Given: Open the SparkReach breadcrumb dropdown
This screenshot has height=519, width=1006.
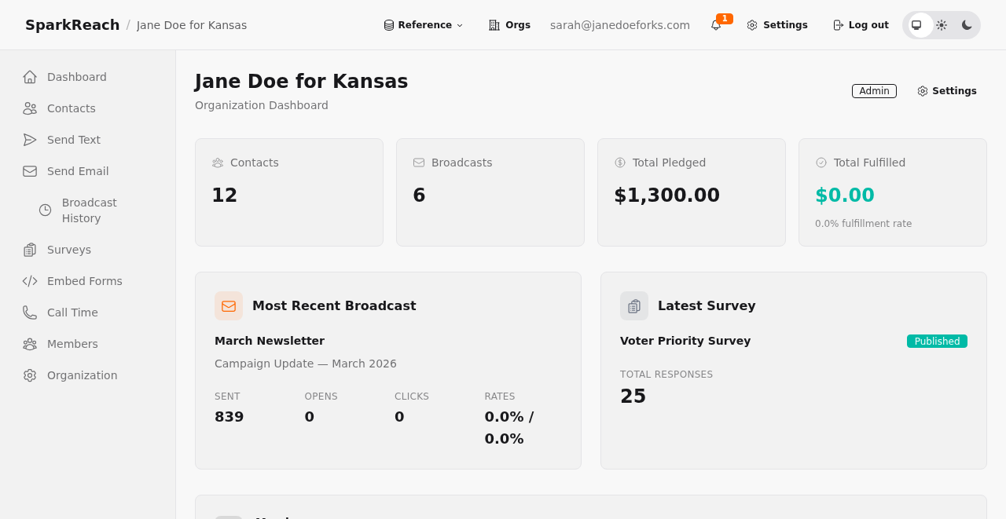Looking at the screenshot, I should point(72,24).
